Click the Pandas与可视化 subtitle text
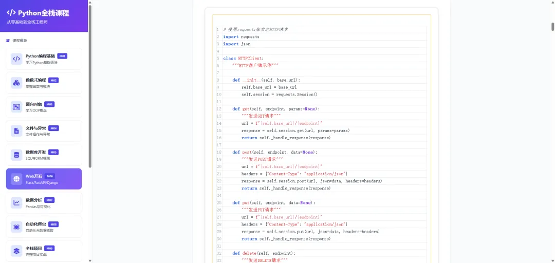Image resolution: width=555 pixels, height=263 pixels. point(38,206)
